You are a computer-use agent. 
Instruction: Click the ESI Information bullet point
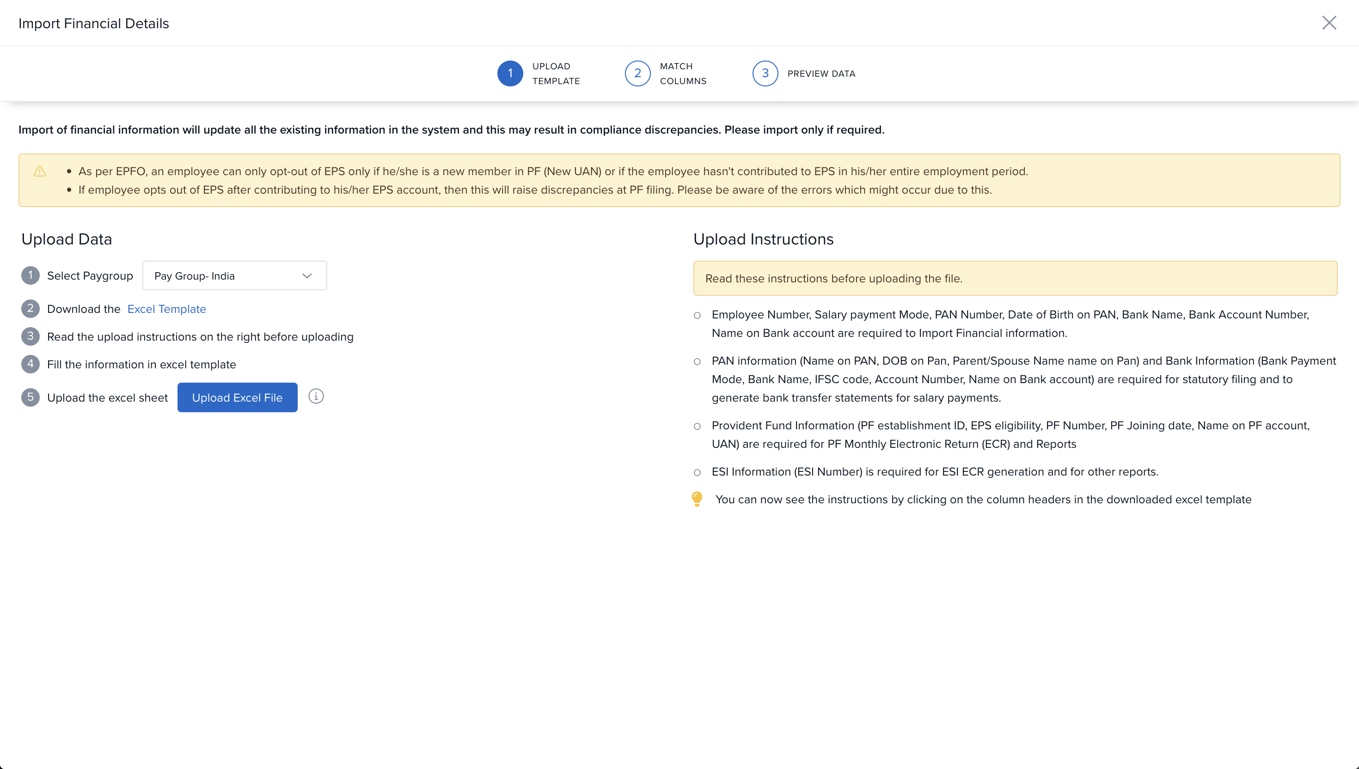click(x=934, y=472)
